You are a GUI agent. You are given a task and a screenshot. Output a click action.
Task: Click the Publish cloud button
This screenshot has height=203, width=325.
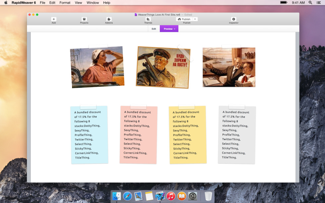click(184, 19)
